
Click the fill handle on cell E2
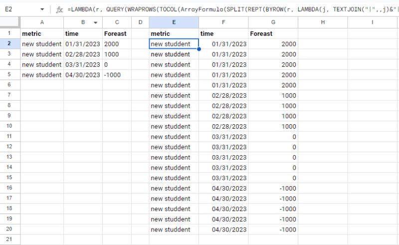click(199, 49)
